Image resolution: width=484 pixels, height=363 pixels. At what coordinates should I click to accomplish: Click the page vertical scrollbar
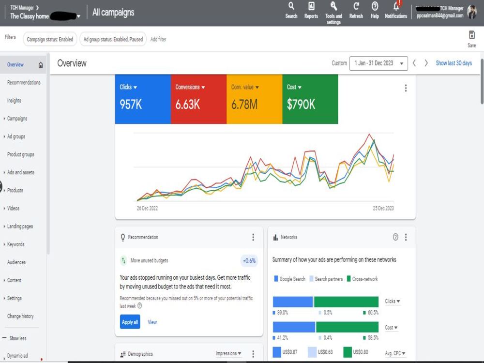pyautogui.click(x=482, y=82)
